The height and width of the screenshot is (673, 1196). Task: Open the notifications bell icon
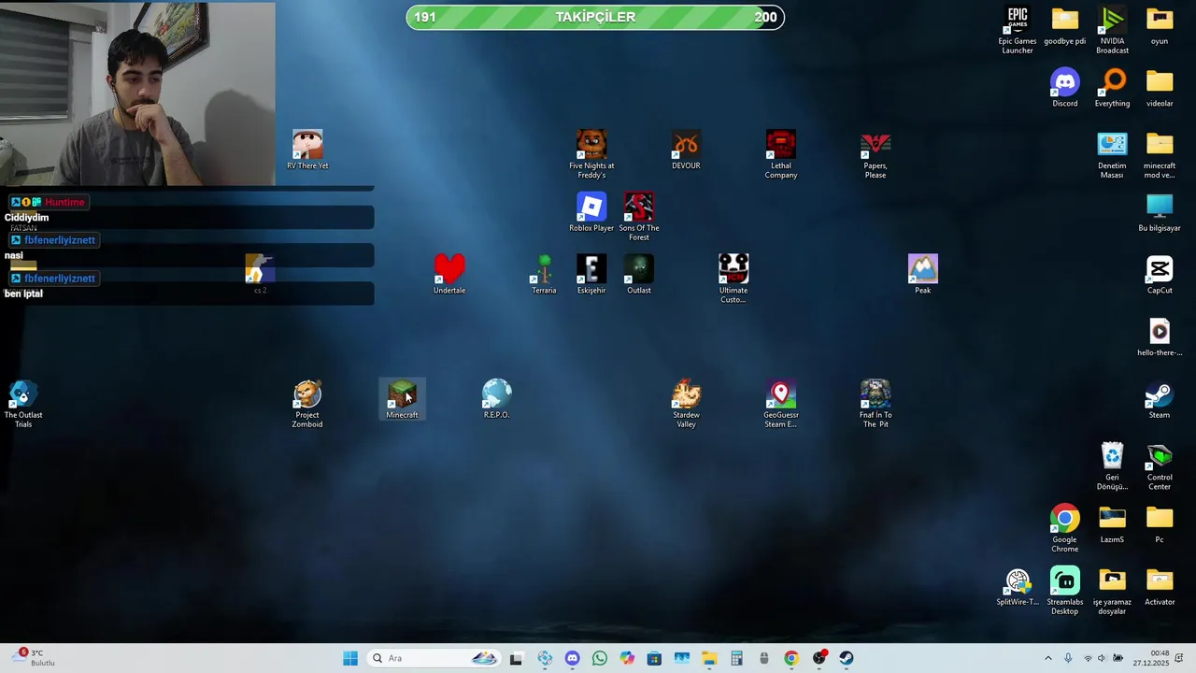click(1180, 658)
